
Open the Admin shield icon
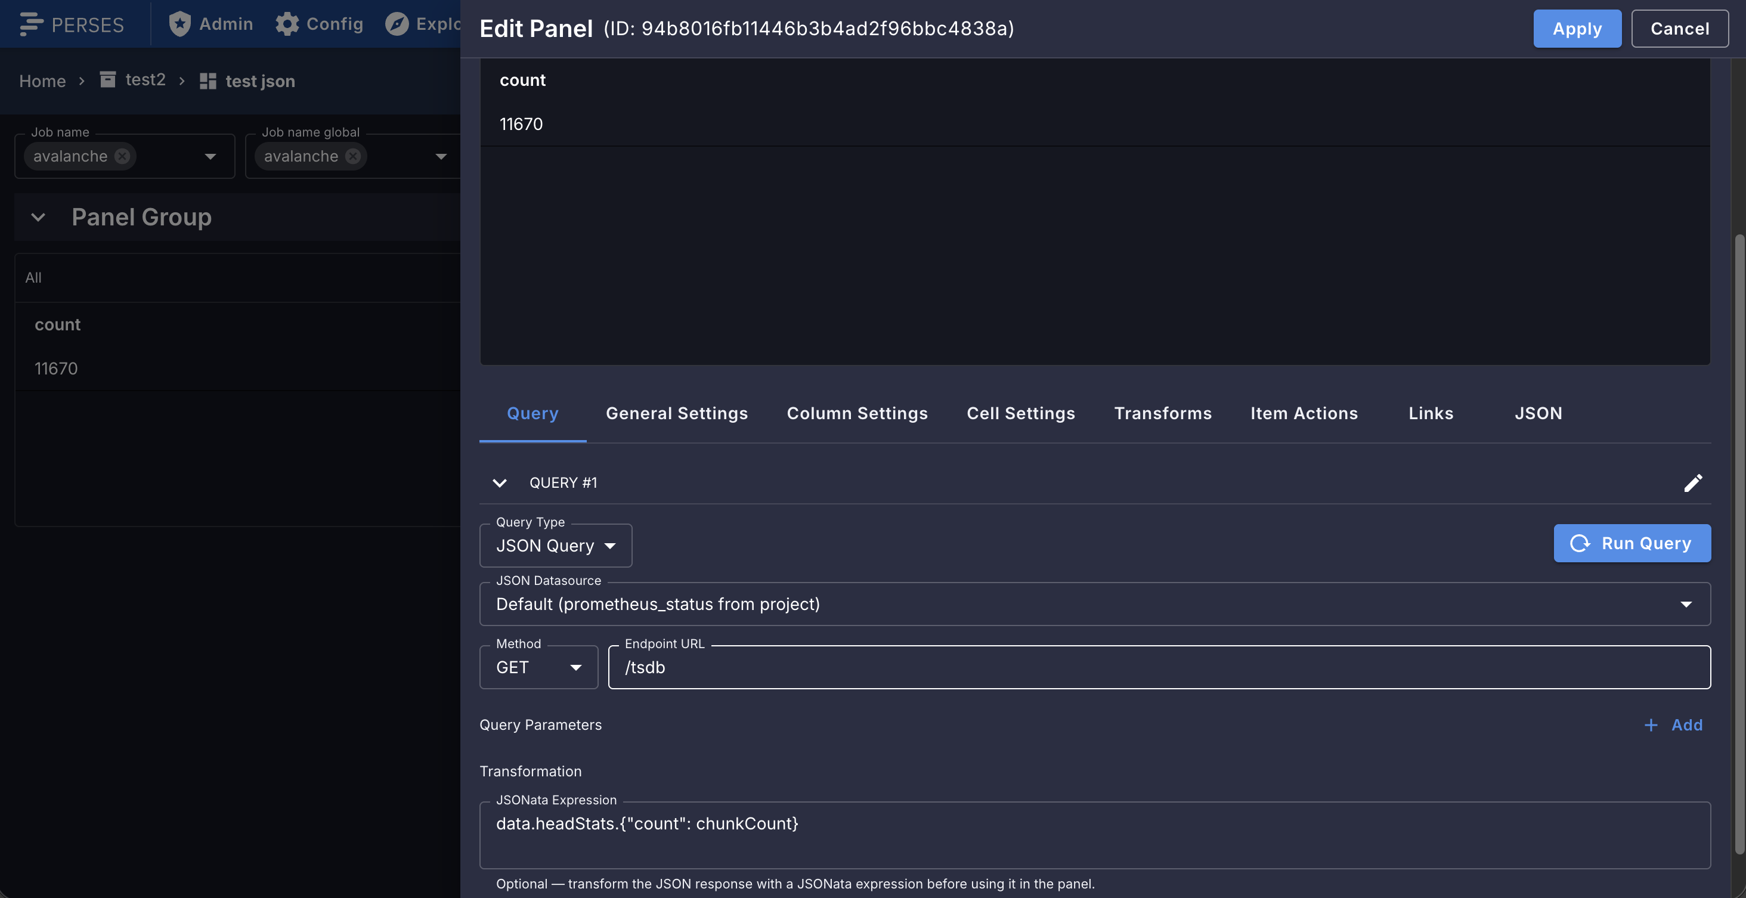(x=179, y=24)
